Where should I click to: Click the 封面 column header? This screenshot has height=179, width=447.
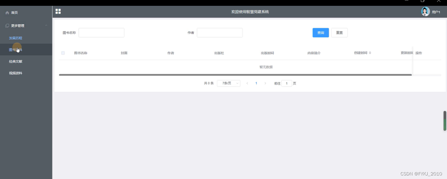[x=124, y=53]
